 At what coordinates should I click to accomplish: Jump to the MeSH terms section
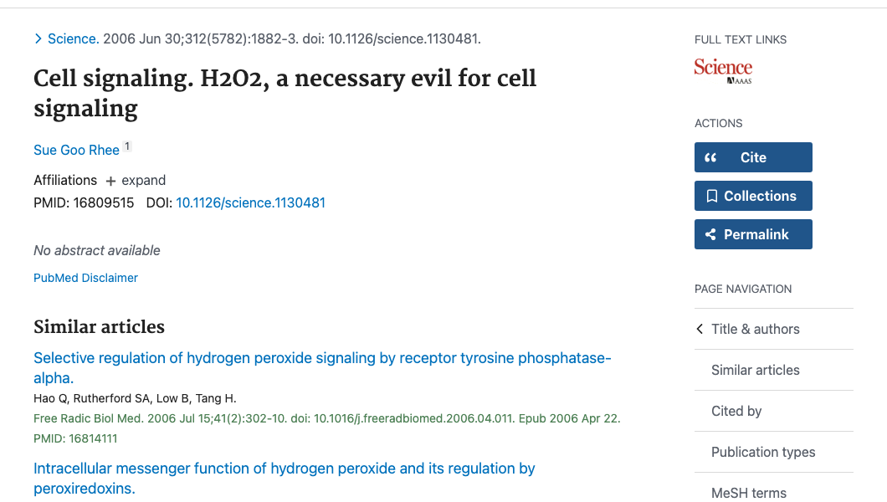tap(748, 493)
